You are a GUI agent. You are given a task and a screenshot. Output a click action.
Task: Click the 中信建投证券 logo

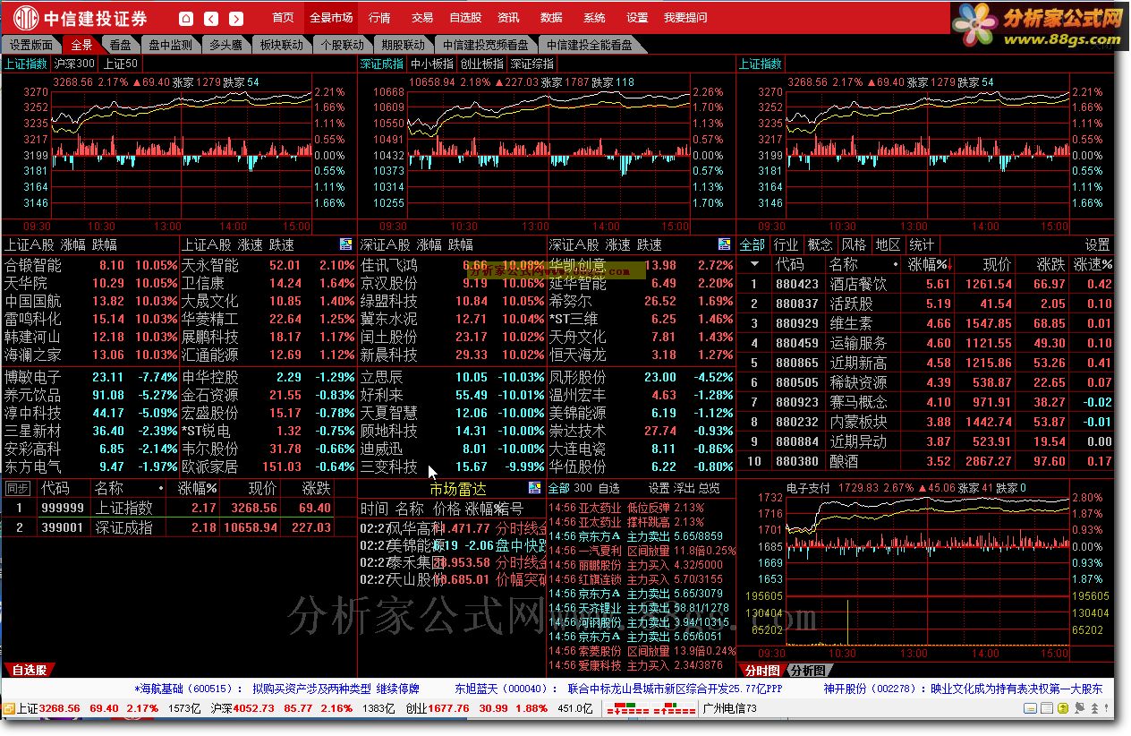pos(81,18)
